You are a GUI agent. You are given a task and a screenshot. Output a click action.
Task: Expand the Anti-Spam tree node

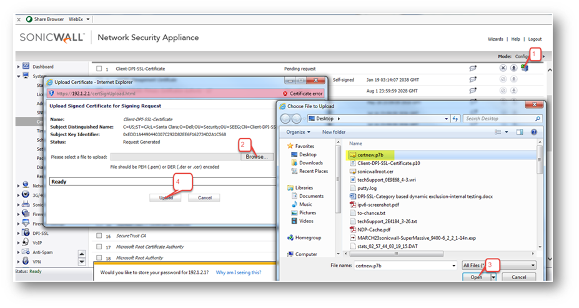pyautogui.click(x=19, y=252)
